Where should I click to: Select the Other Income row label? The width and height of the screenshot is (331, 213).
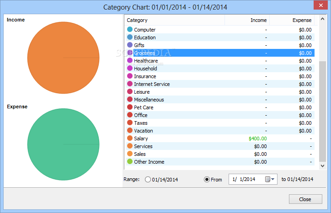pos(149,162)
